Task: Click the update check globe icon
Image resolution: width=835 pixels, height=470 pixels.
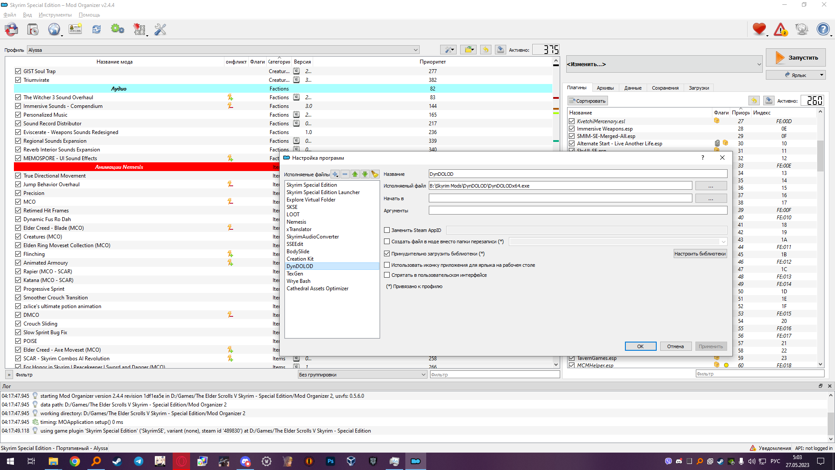Action: (802, 30)
